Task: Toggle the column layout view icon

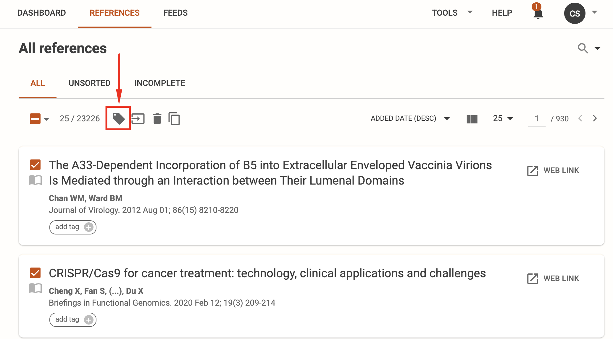Action: tap(472, 119)
